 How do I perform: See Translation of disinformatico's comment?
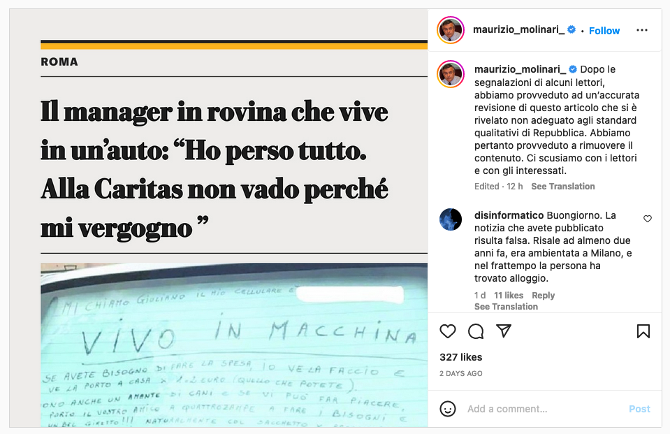506,307
